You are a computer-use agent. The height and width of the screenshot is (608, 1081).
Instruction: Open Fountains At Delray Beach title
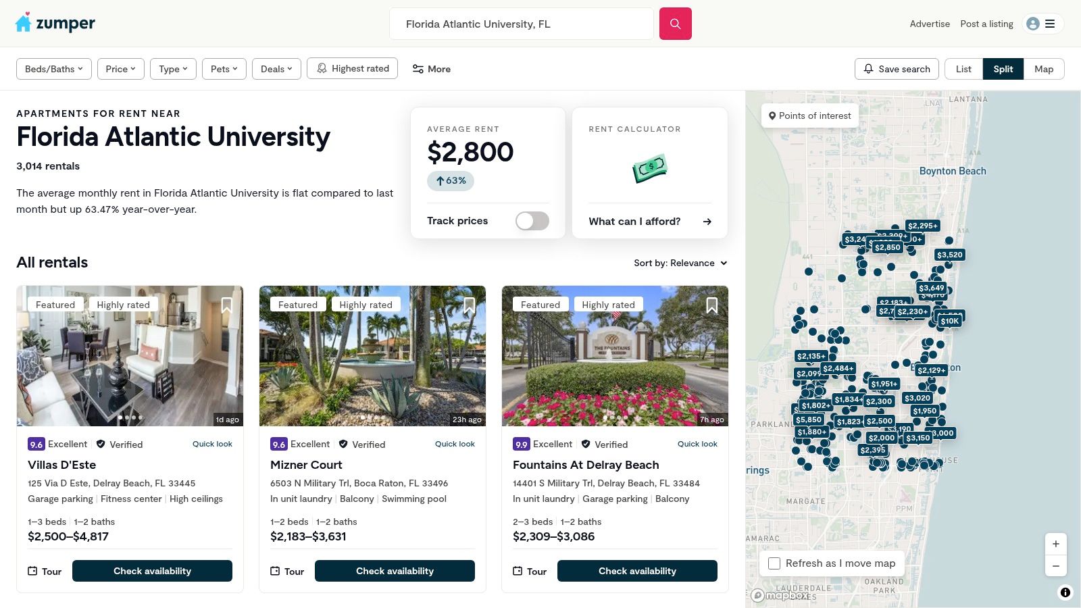point(586,465)
